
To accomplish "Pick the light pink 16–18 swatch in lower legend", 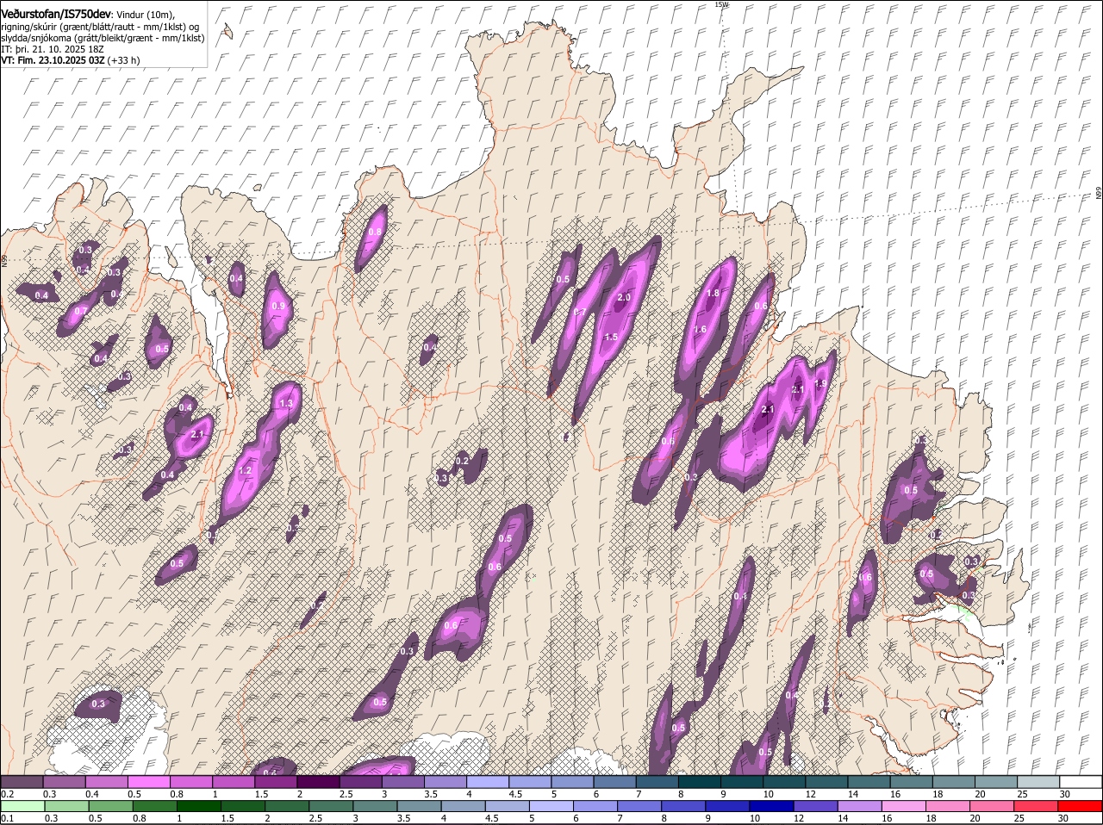I will 903,806.
